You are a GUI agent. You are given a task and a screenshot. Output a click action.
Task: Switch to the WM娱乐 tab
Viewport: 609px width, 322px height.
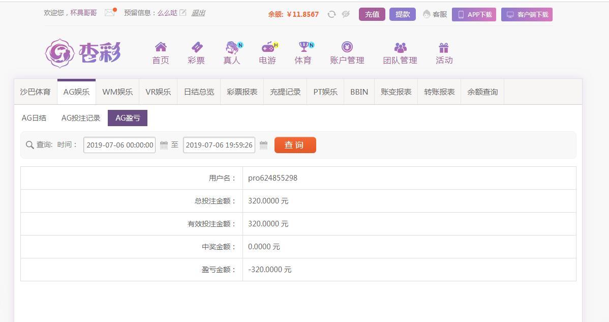coord(117,92)
